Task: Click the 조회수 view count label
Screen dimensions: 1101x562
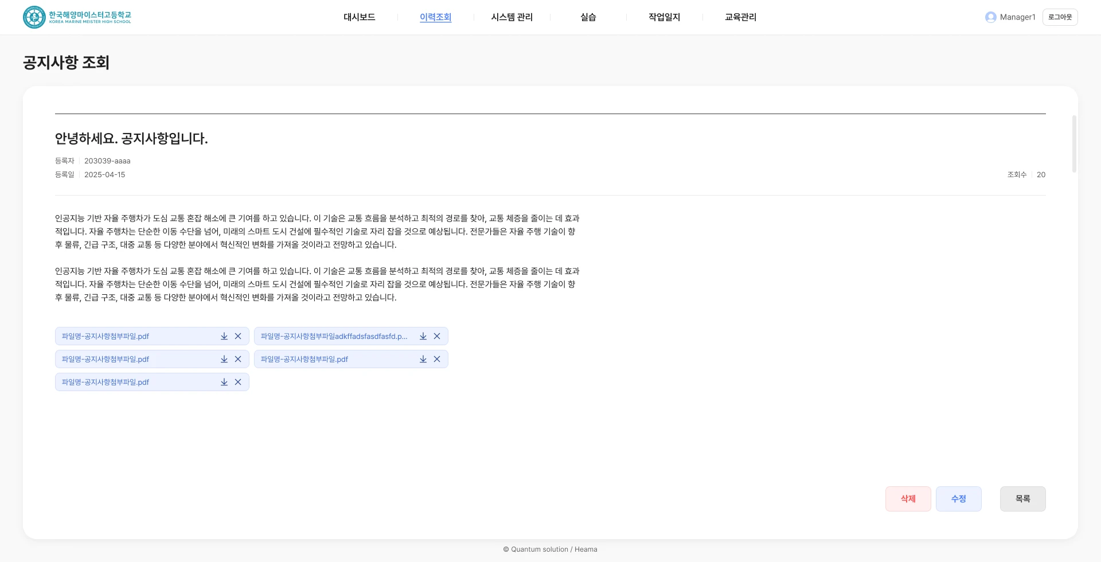Action: (1017, 175)
